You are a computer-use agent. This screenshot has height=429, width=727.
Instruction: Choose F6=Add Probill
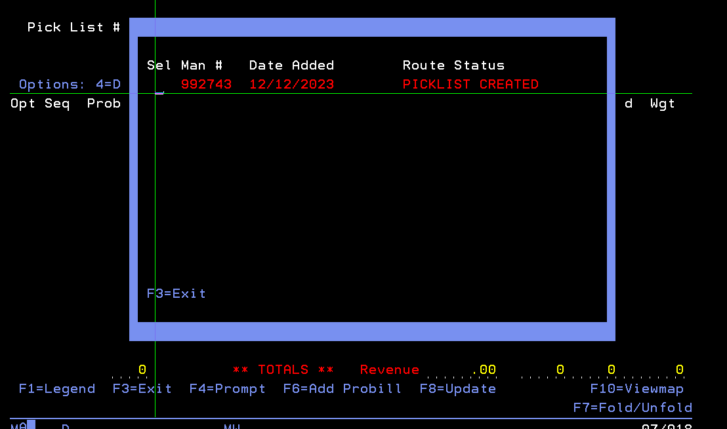coord(342,389)
